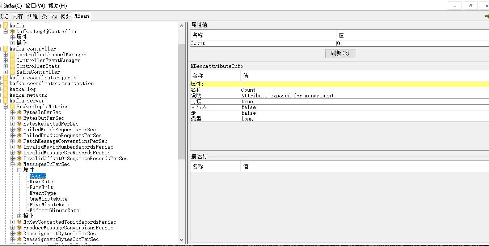Screen dimensions: 489x246
Task: Select the EventType attribute
Action: 43,193
